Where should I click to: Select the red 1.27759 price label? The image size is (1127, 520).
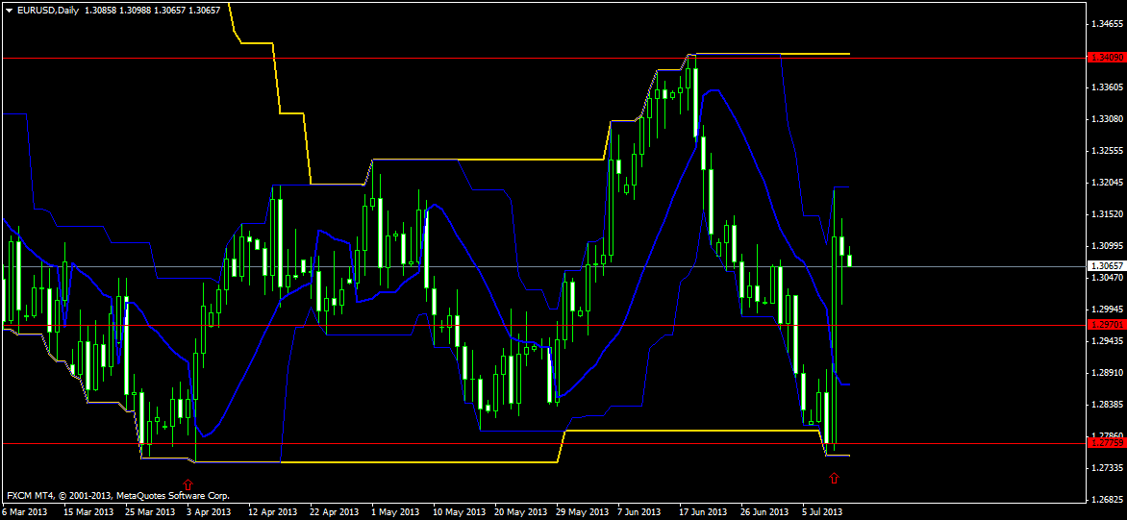pyautogui.click(x=1106, y=443)
